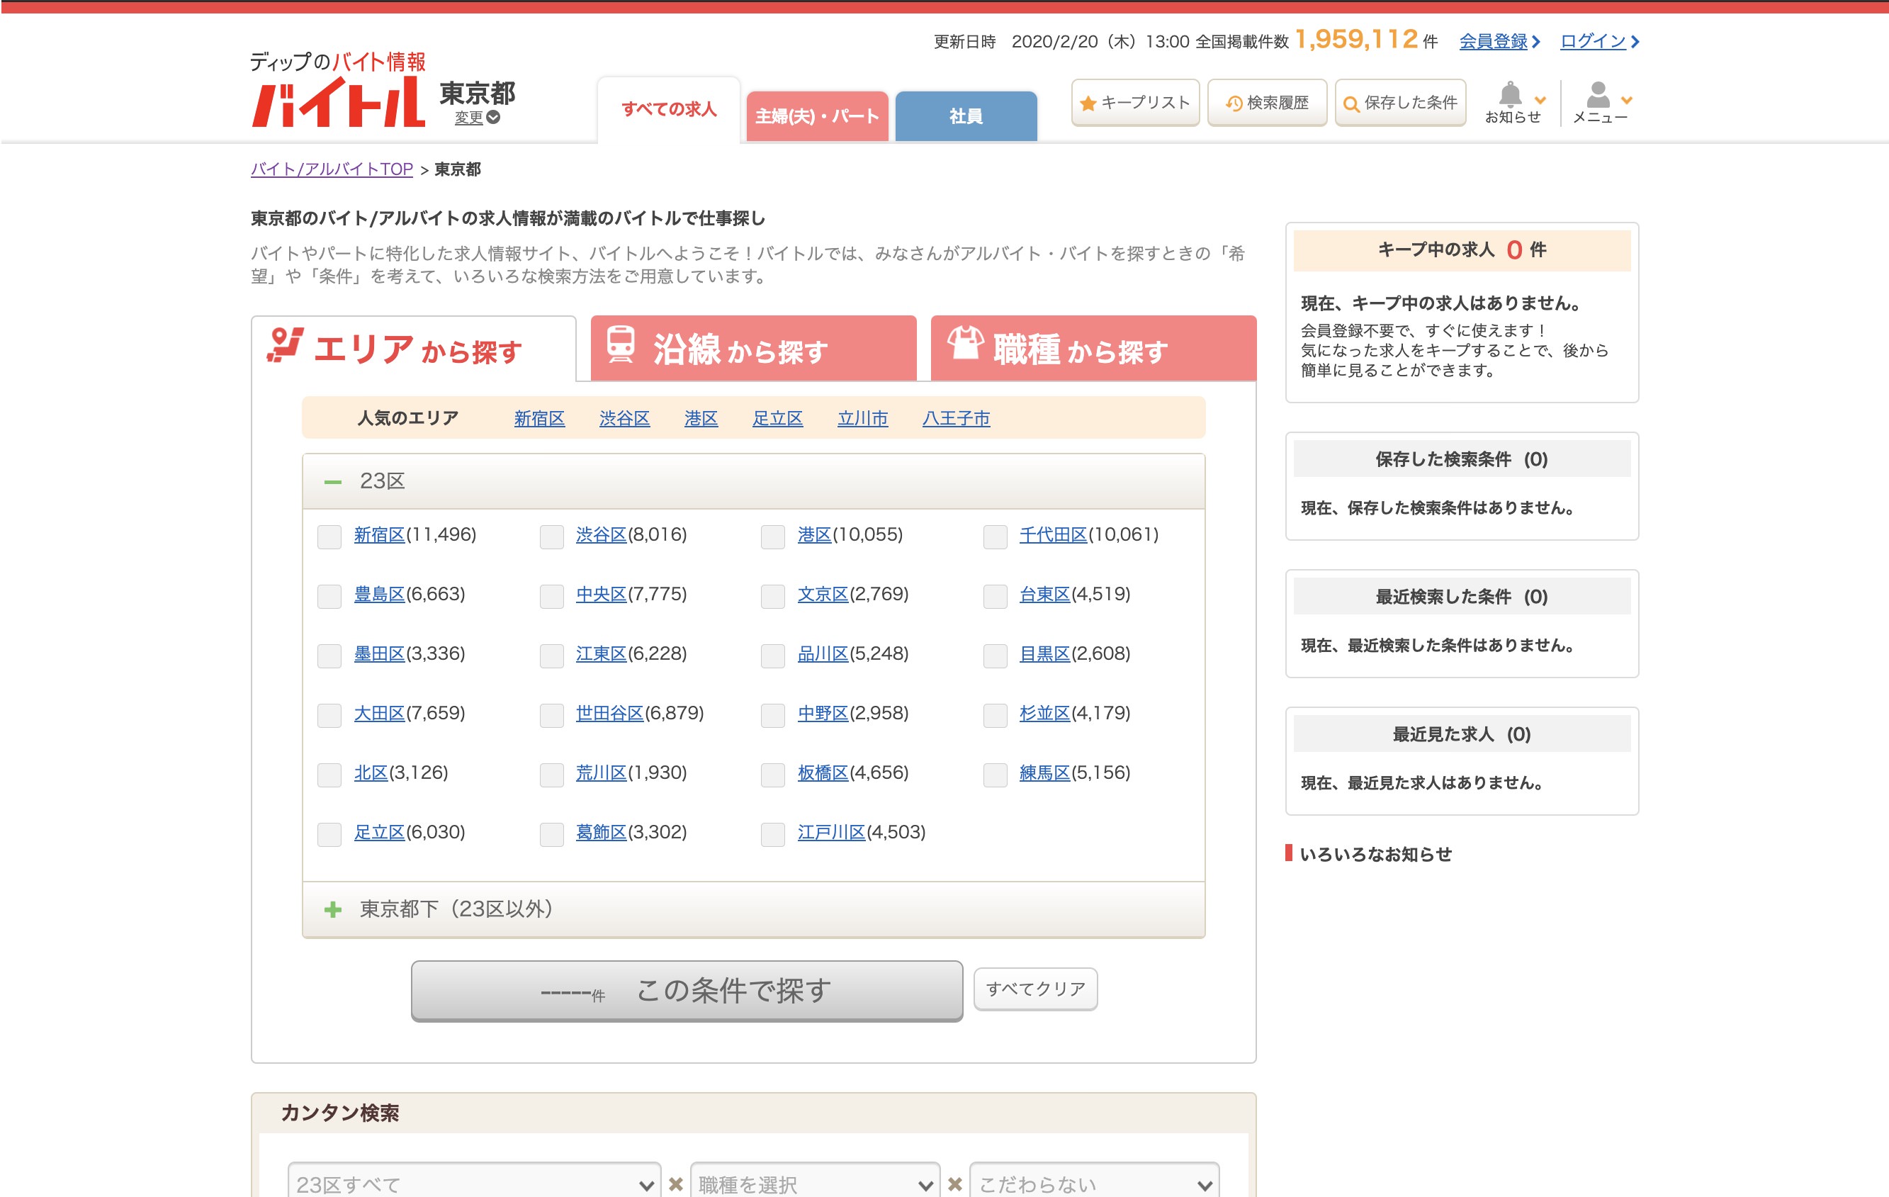This screenshot has width=1889, height=1197.
Task: Check the 品川区 checkbox
Action: [x=773, y=656]
